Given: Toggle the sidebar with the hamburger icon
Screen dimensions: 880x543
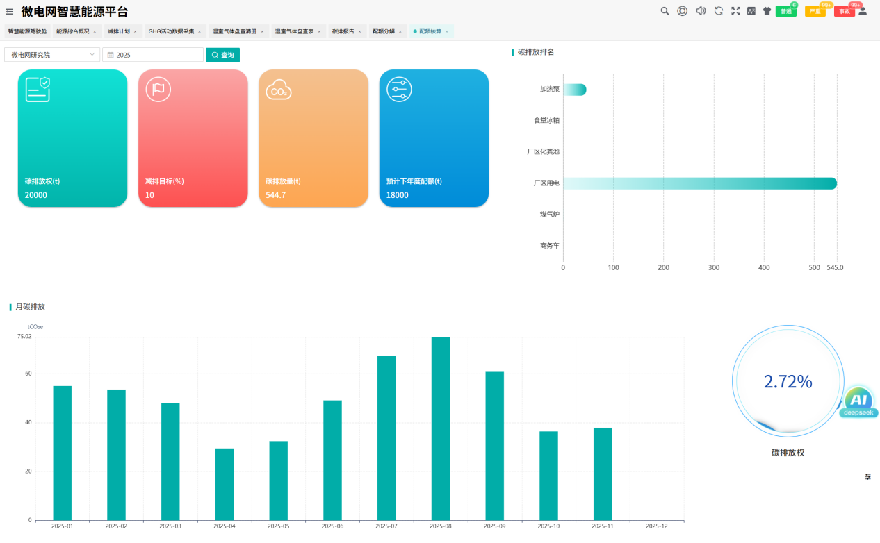Looking at the screenshot, I should 10,12.
